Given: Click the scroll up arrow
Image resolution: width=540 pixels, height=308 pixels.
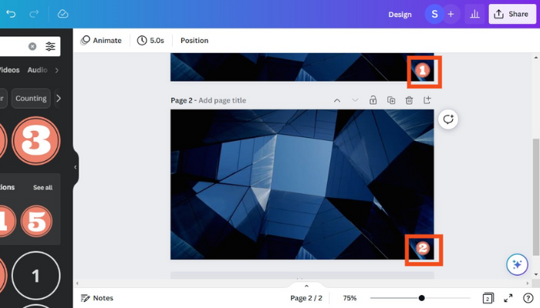Looking at the screenshot, I should point(535,58).
